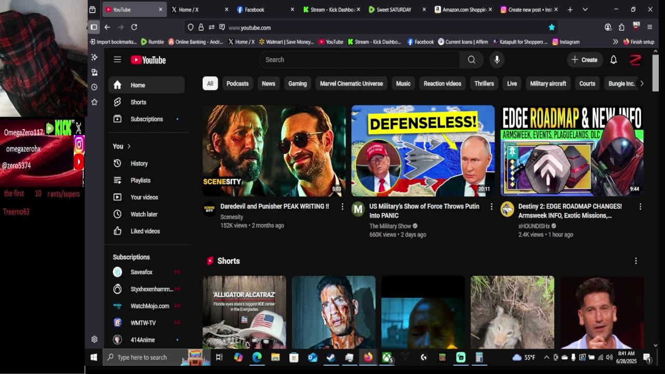Switch to the Facebook browser tab
Image resolution: width=665 pixels, height=374 pixels.
265,9
